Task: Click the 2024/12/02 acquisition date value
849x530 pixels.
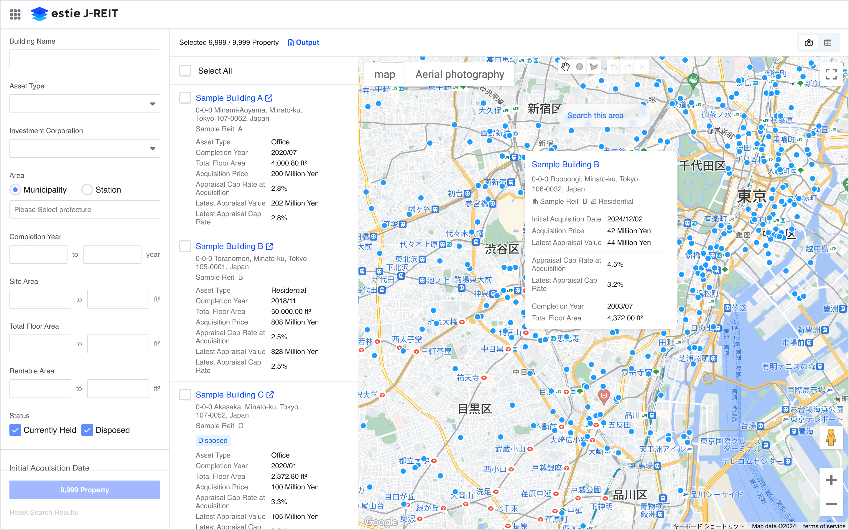Action: click(x=625, y=219)
